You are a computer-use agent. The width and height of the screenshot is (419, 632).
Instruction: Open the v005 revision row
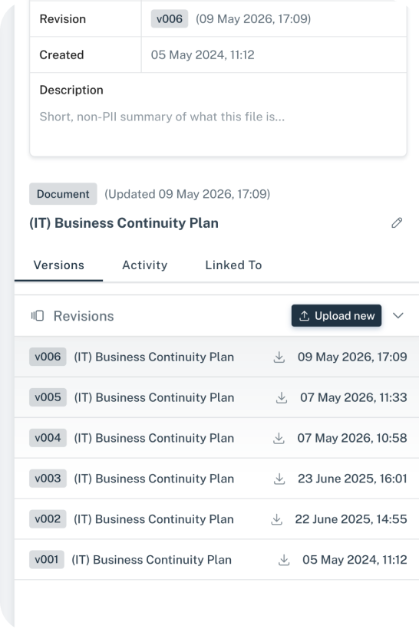(x=216, y=397)
